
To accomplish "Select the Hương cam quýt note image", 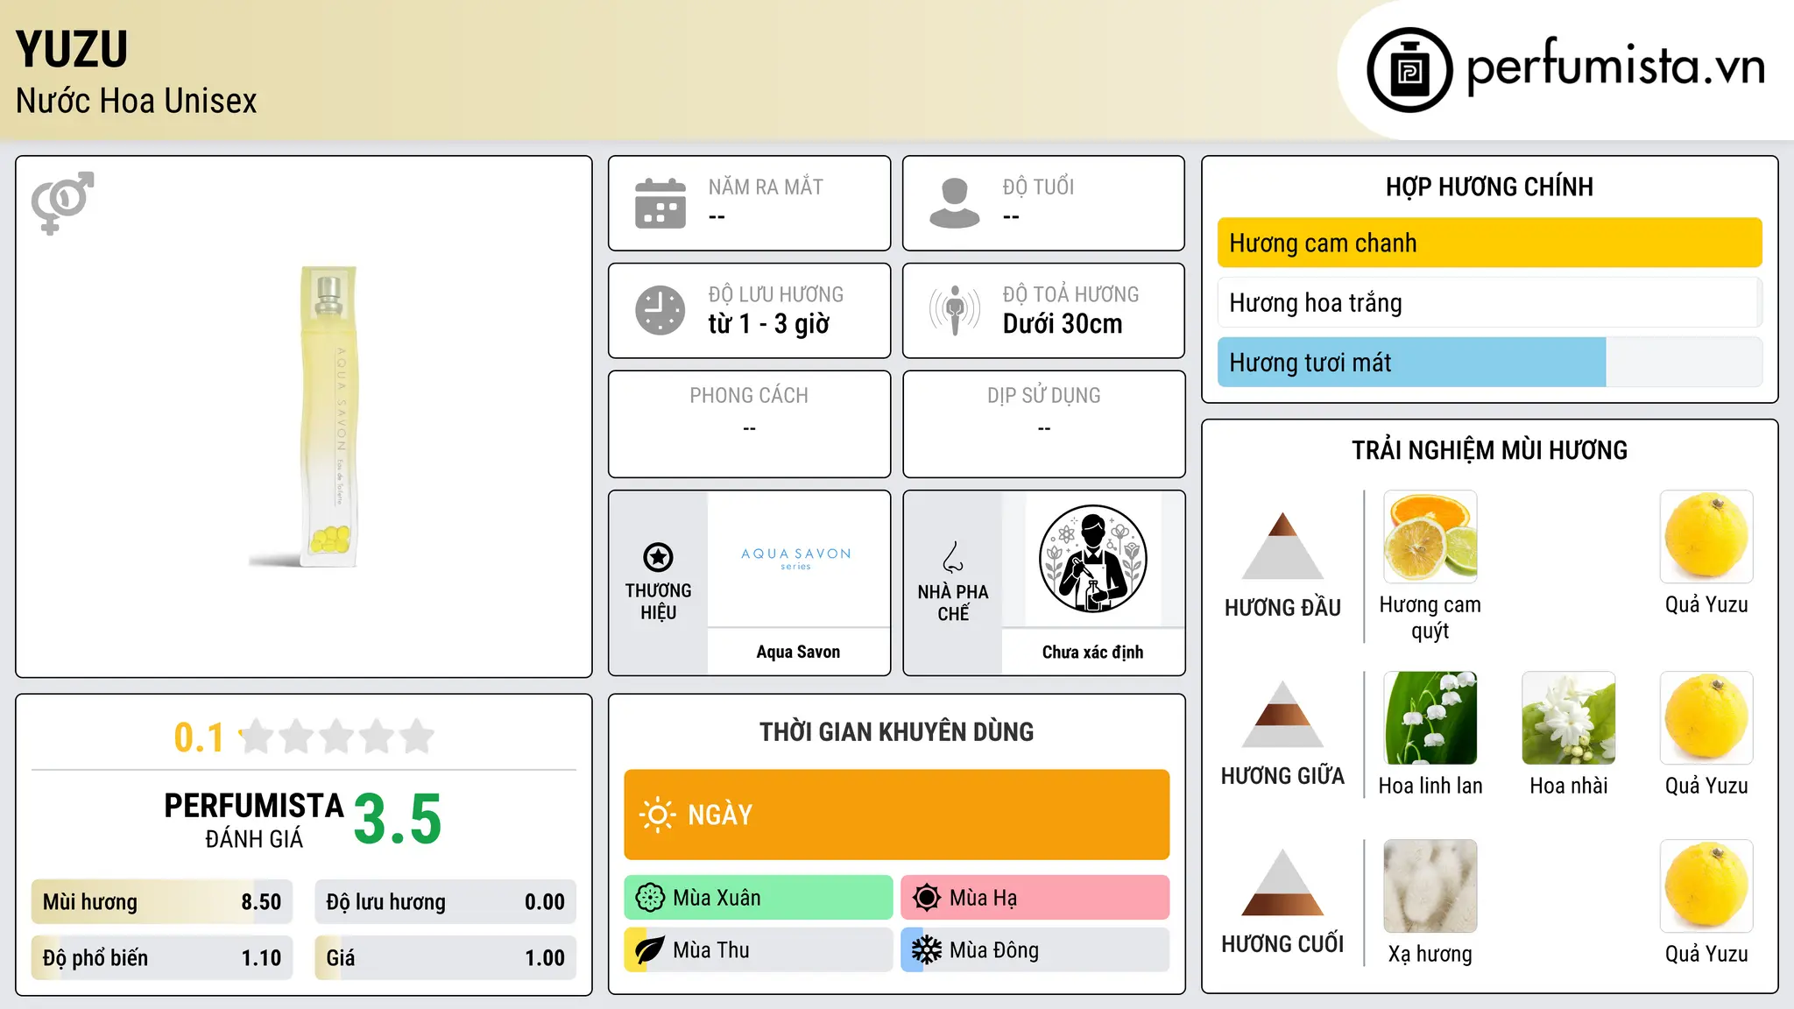I will click(x=1430, y=537).
